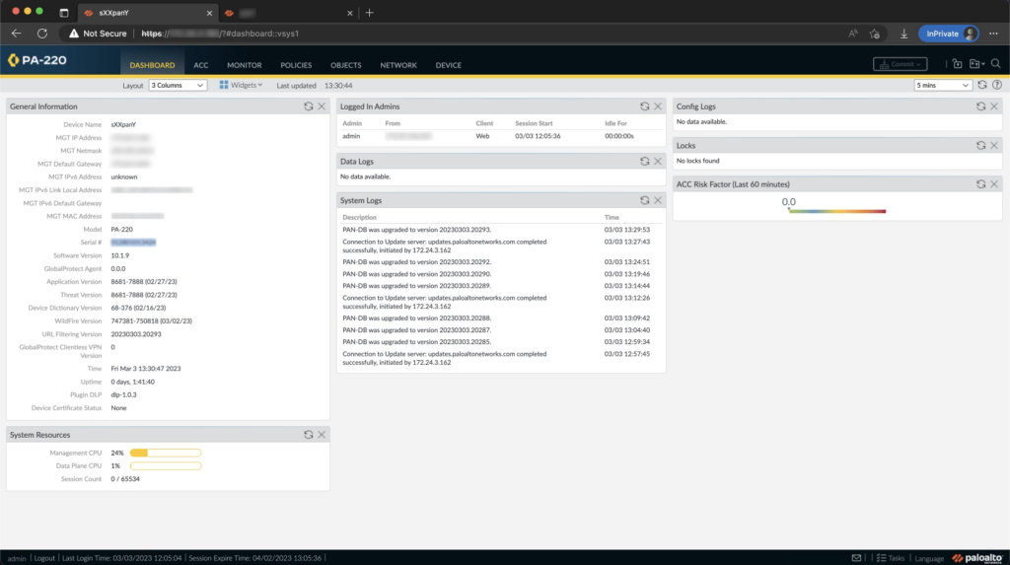Refresh the Config Logs widget
The image size is (1010, 565).
pyautogui.click(x=981, y=106)
